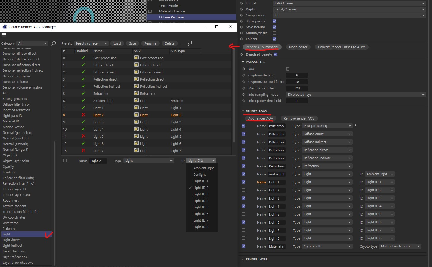Click keyframe diamond beside Compression

[241, 15]
